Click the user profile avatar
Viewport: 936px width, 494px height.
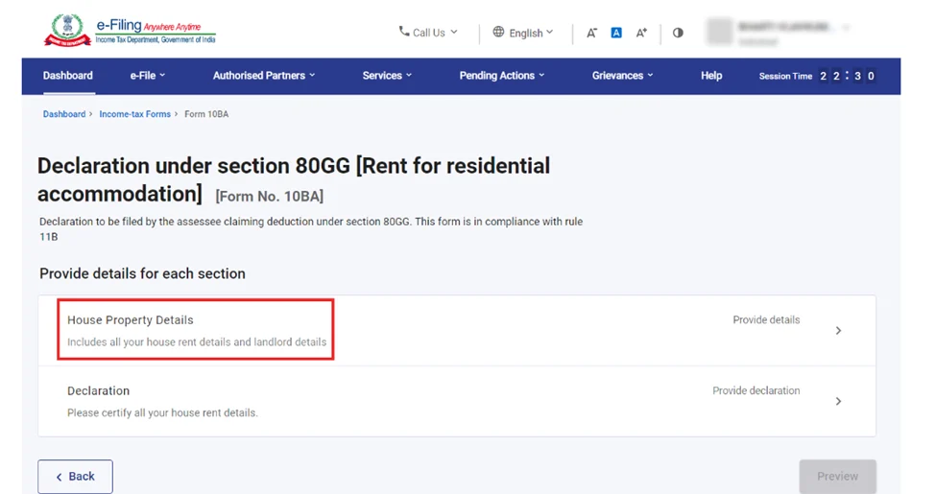[x=719, y=32]
